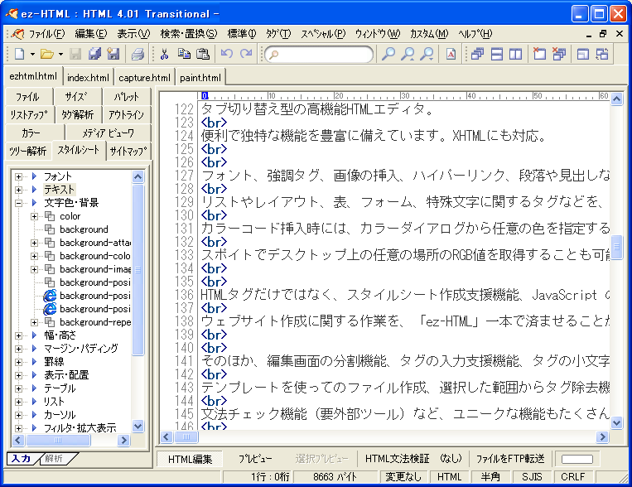Paste from clipboard icon
Screen dimensions: 632x487
coord(203,54)
